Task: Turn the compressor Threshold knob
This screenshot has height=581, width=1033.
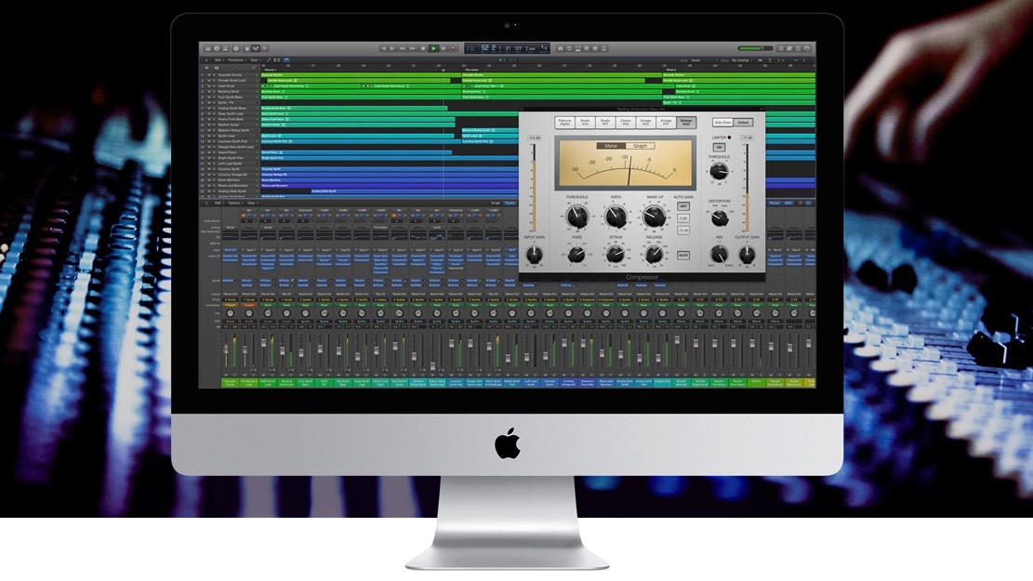Action: point(576,218)
